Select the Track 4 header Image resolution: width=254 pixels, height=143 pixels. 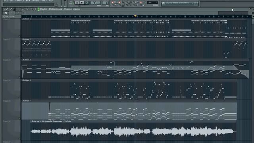pyautogui.click(x=12, y=89)
